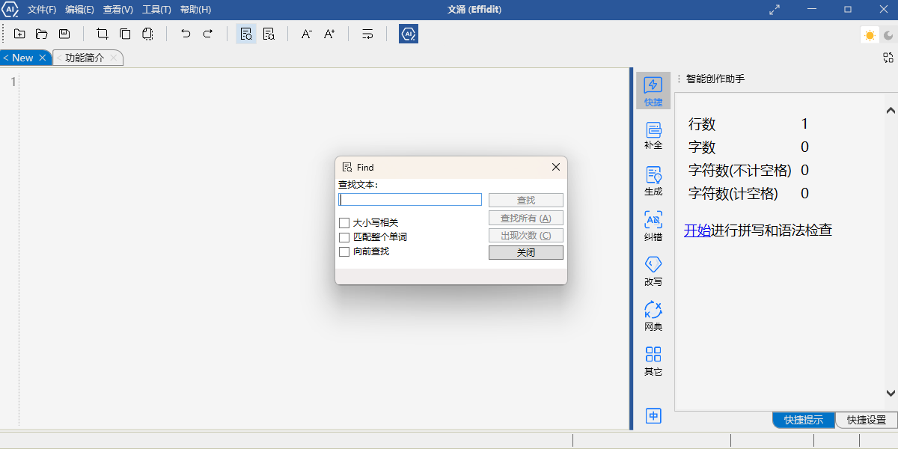898x449 pixels.
Task: Switch to dark mode moon toggle
Action: 888,35
